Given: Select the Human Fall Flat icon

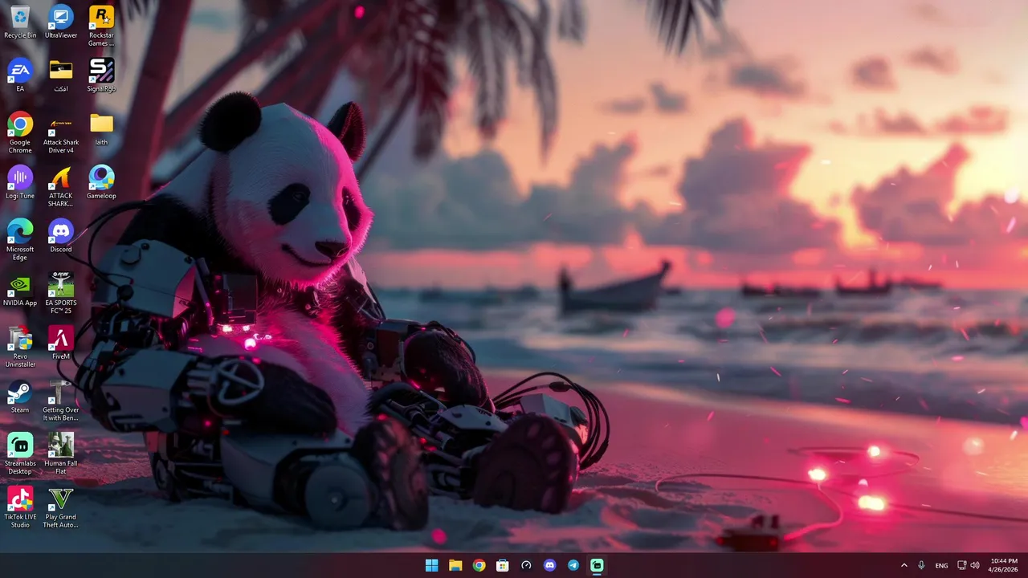Looking at the screenshot, I should pos(61,454).
